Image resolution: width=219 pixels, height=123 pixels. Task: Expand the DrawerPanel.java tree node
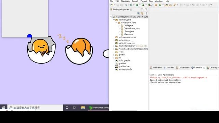(x=119, y=28)
